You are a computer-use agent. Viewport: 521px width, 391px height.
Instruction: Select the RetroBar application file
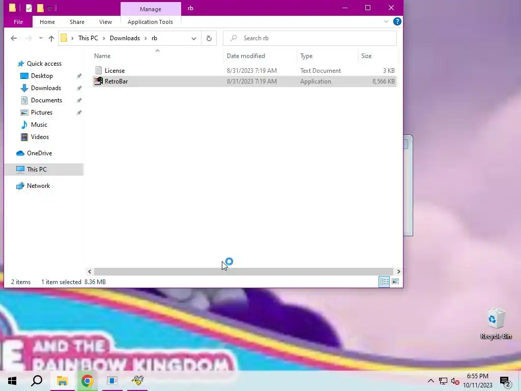pos(245,81)
